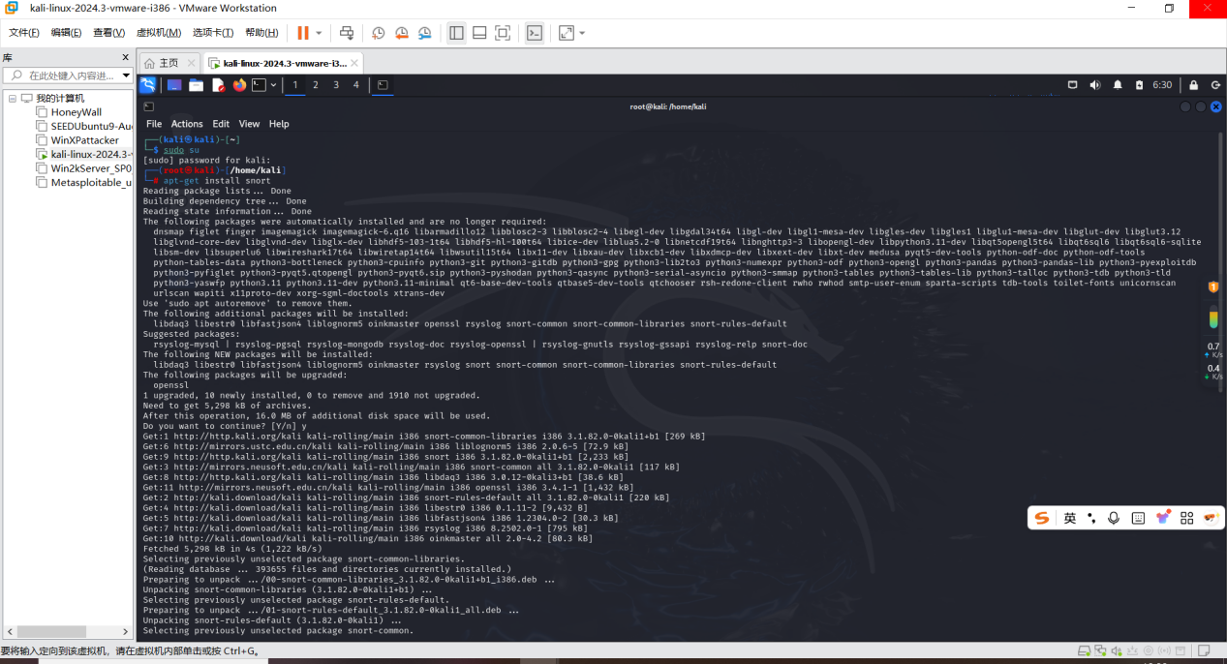
Task: Open the file manager icon in Kali panel
Action: [196, 85]
